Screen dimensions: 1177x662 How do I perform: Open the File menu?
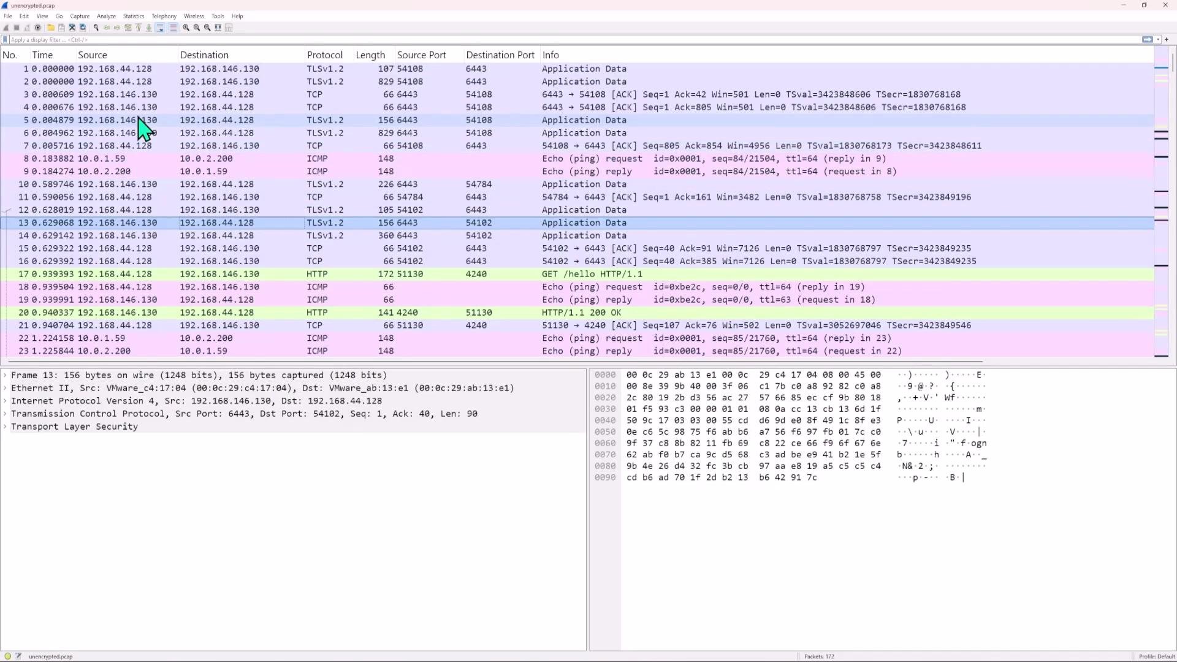coord(8,16)
